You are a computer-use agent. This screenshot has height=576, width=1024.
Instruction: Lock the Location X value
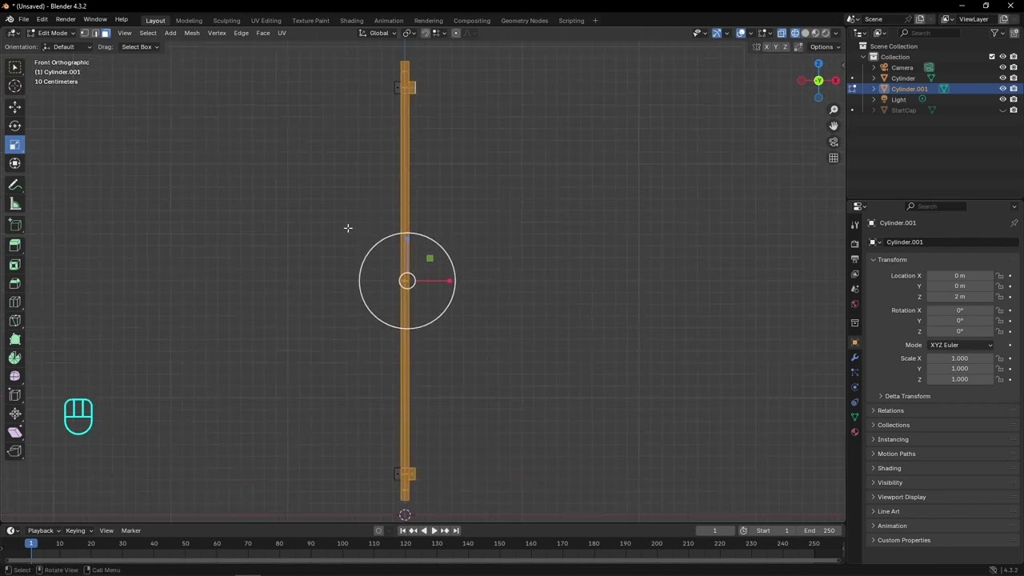[999, 276]
